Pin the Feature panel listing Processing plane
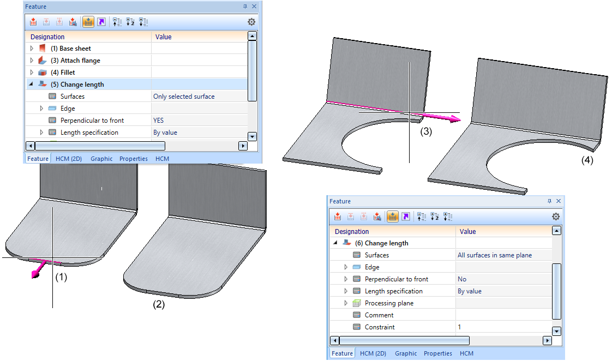Image resolution: width=612 pixels, height=361 pixels. [x=550, y=201]
